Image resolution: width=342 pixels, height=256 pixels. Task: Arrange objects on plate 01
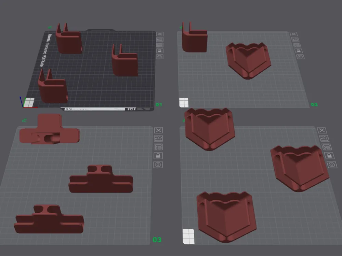click(x=160, y=45)
